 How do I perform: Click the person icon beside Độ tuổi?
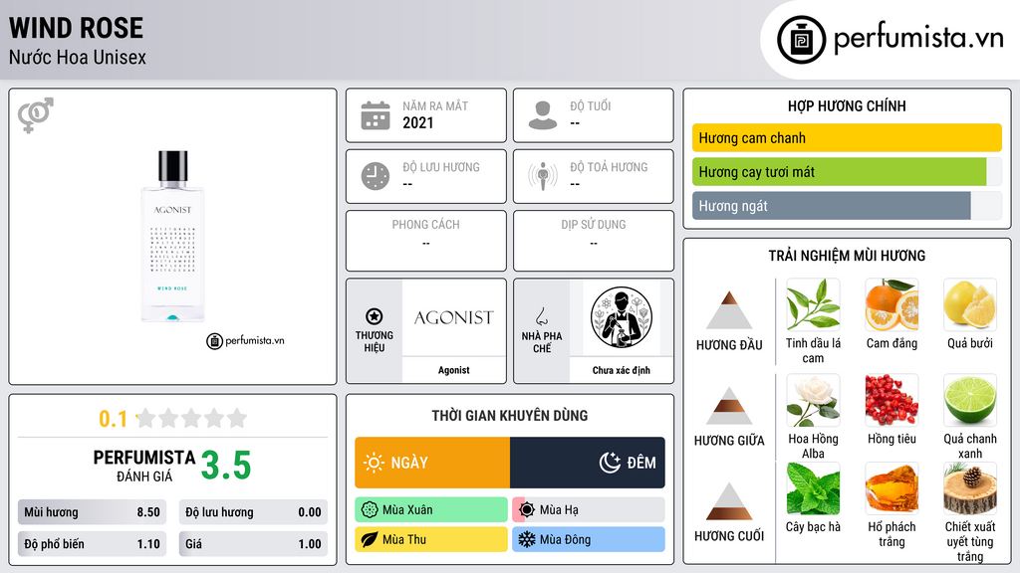tap(543, 115)
